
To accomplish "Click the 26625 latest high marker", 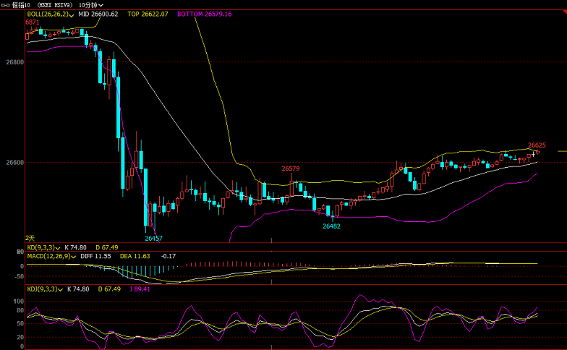I will coord(537,145).
